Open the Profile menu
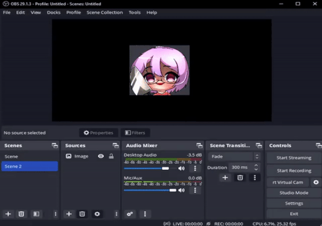 [x=73, y=13]
